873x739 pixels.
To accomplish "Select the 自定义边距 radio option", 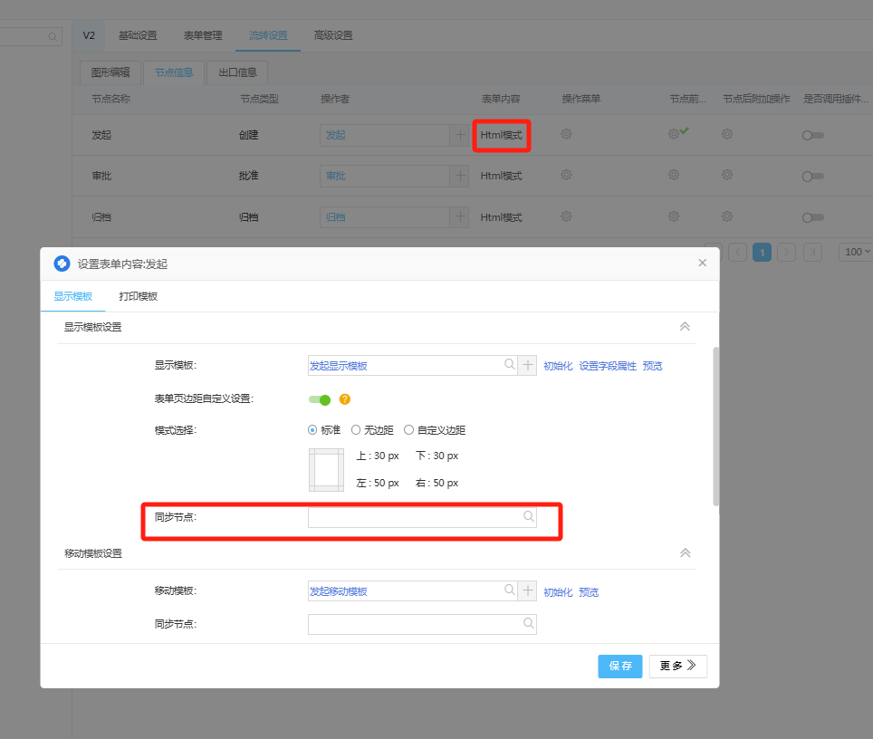I will (x=409, y=430).
